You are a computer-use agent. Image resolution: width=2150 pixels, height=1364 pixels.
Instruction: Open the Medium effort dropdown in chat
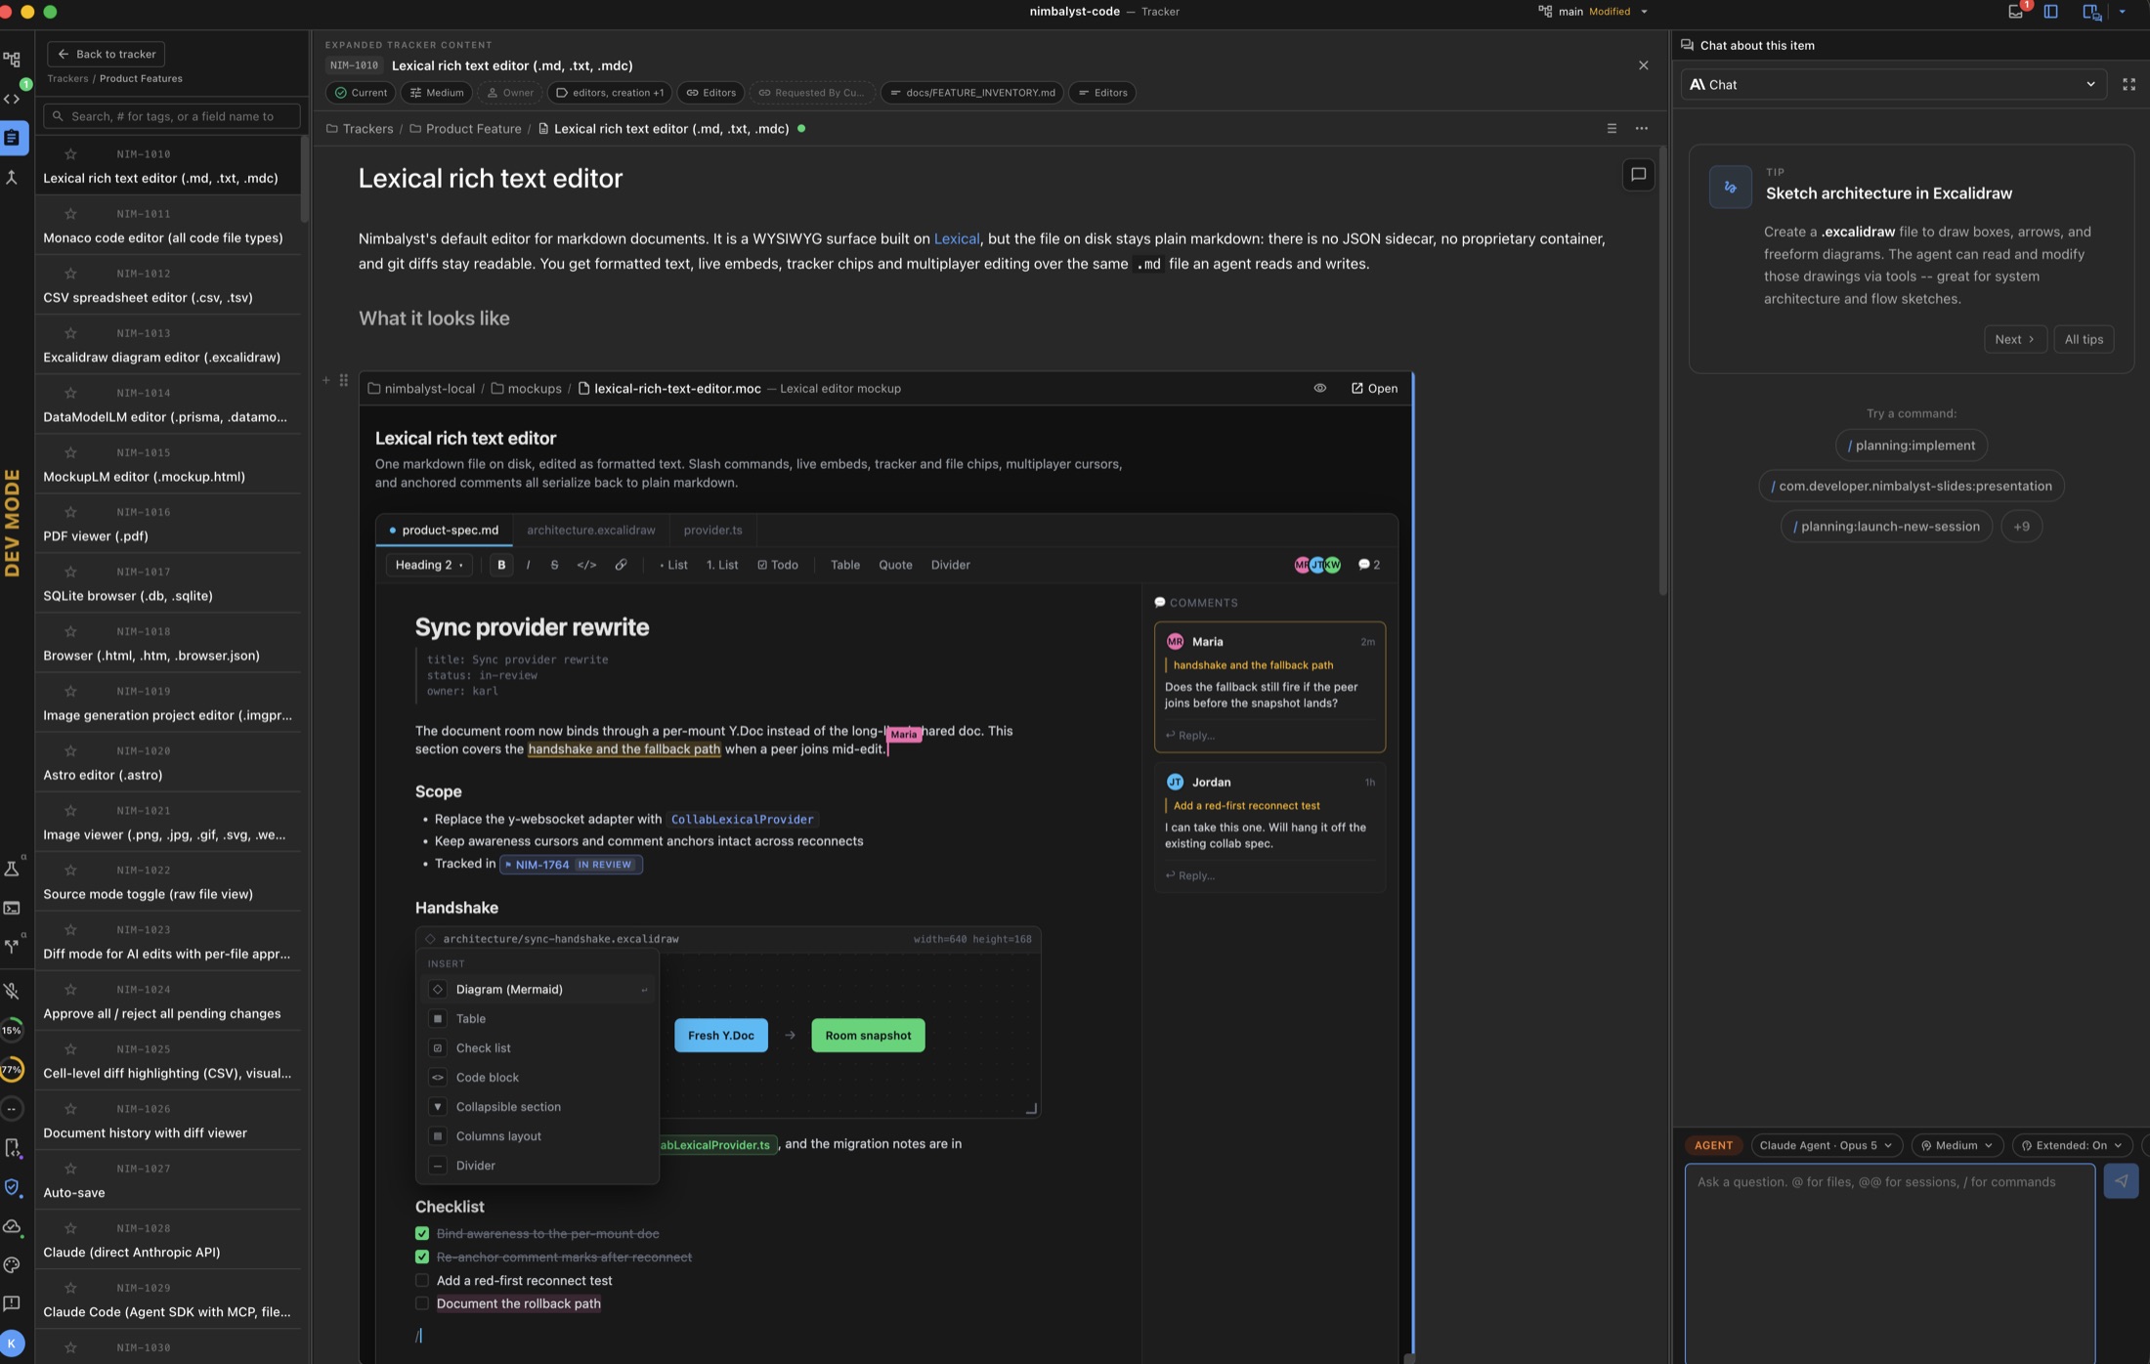(1956, 1145)
